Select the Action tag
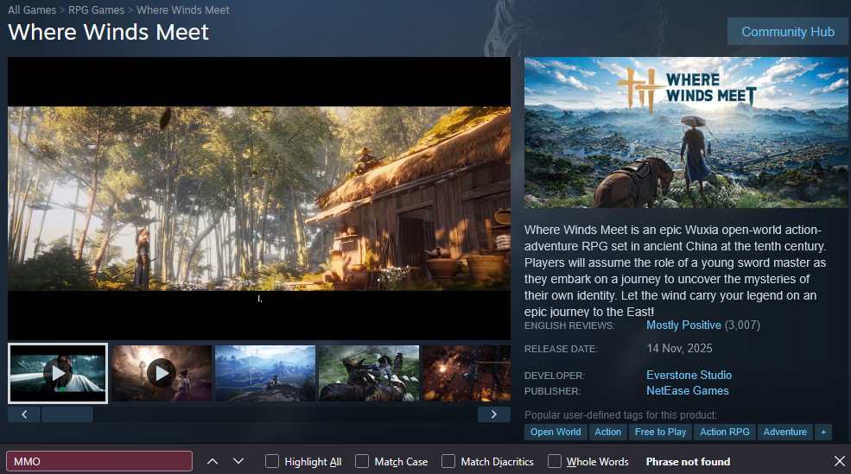The height and width of the screenshot is (474, 851). tap(607, 432)
